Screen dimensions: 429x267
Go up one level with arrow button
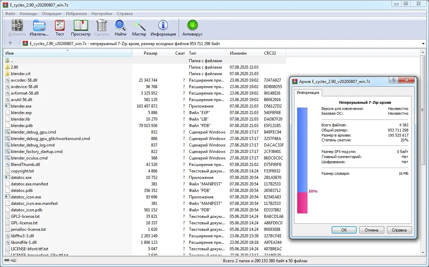pyautogui.click(x=10, y=43)
